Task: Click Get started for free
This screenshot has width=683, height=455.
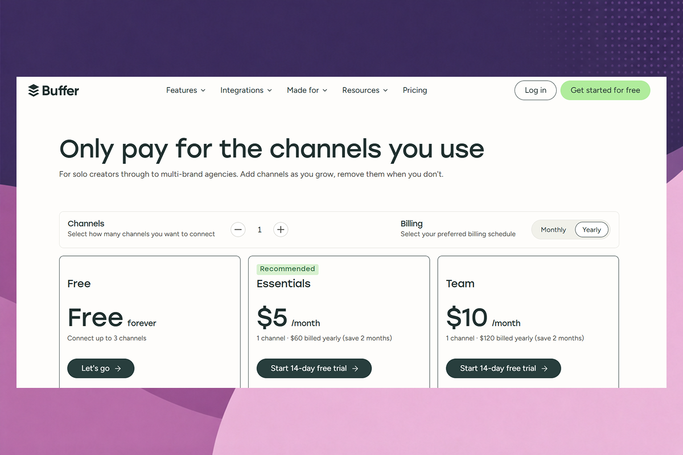Action: pyautogui.click(x=605, y=90)
